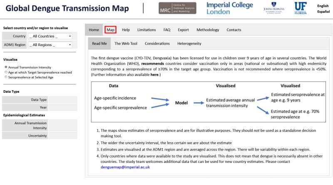Expand the ADM1 Region dropdown
This screenshot has width=333, height=185.
pos(50,44)
